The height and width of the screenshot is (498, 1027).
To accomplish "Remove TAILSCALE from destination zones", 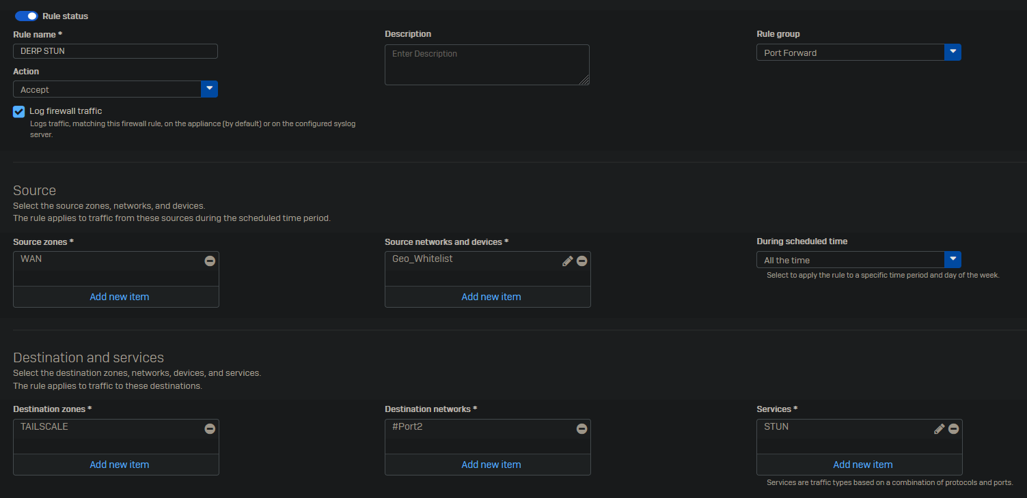I will point(210,428).
